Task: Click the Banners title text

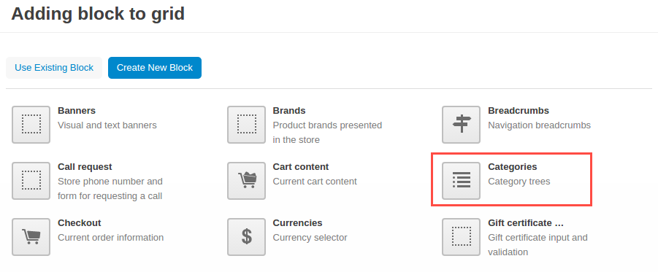Action: (x=77, y=111)
